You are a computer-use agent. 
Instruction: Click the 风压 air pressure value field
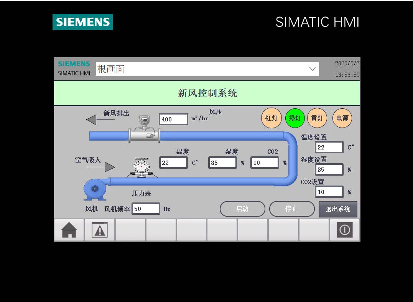pyautogui.click(x=173, y=119)
